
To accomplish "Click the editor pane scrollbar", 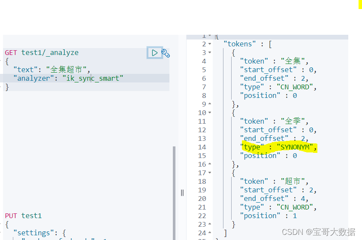I will click(174, 193).
